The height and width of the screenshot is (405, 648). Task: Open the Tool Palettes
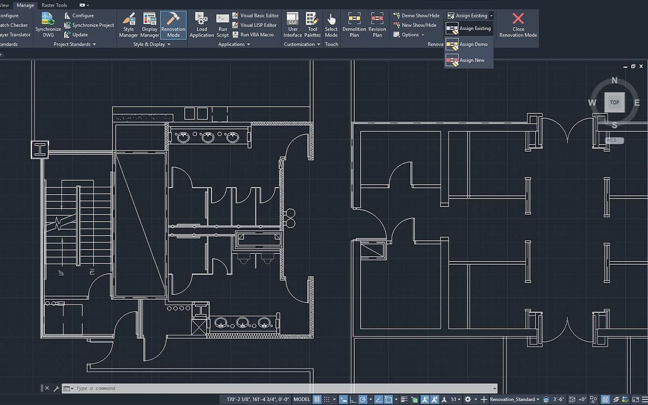coord(312,25)
